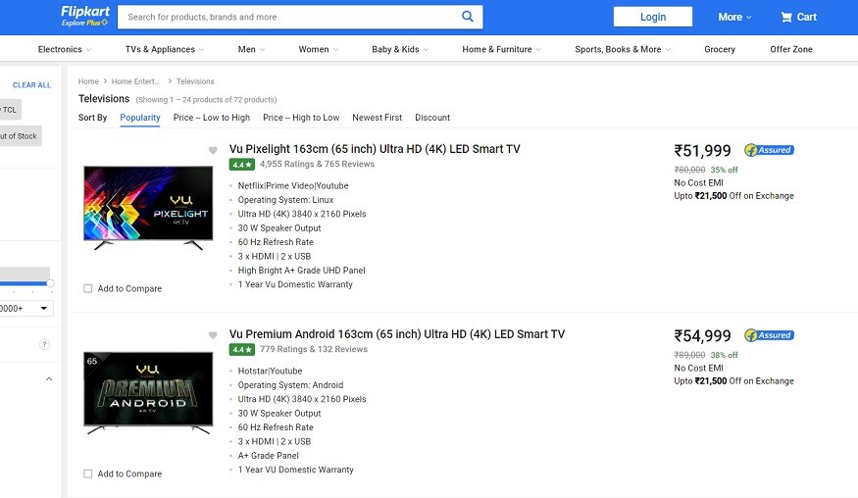Expand the Electronics menu

[65, 49]
